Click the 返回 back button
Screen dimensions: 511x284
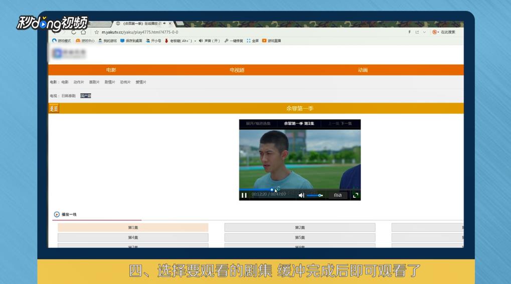[54, 109]
